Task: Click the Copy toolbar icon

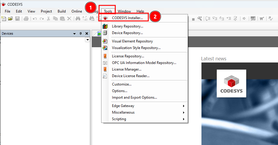Action: tap(55, 18)
